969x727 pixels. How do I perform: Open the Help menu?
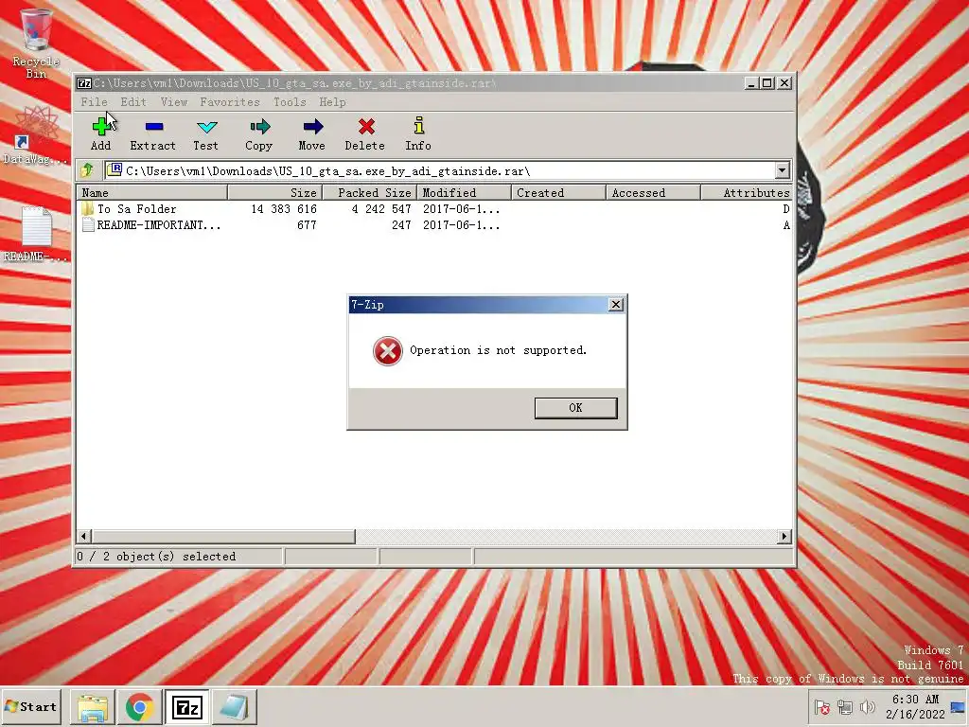point(332,102)
